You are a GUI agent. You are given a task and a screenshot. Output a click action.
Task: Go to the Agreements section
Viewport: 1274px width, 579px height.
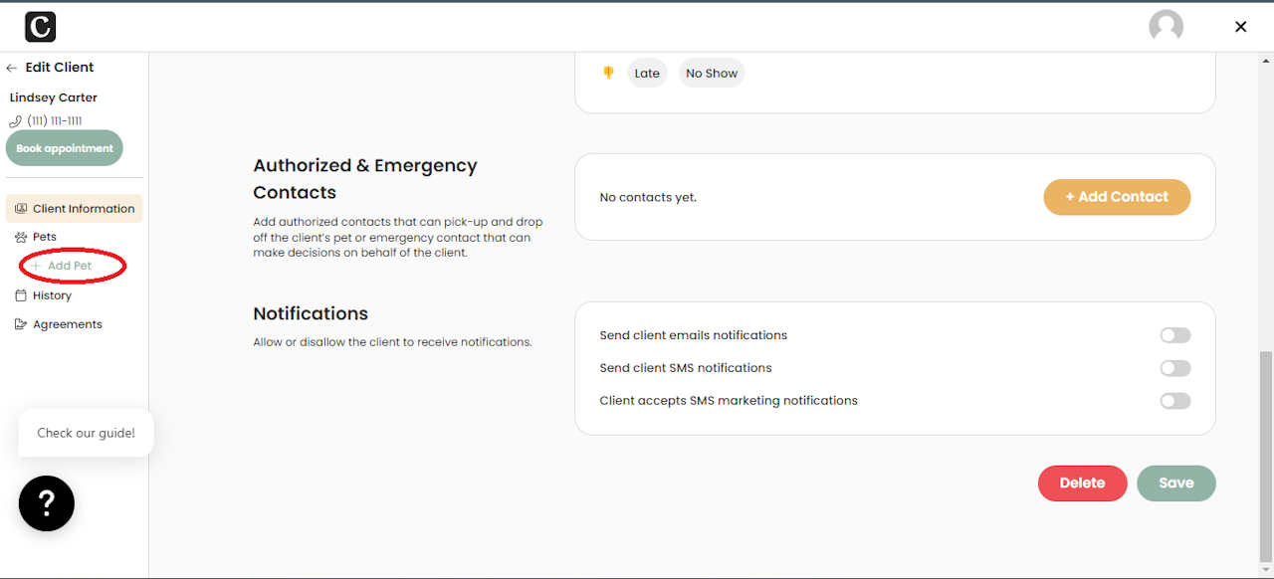point(67,324)
